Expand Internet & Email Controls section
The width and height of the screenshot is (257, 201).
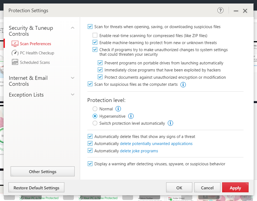pos(73,78)
